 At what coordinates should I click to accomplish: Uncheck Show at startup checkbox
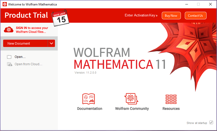(x=211, y=122)
